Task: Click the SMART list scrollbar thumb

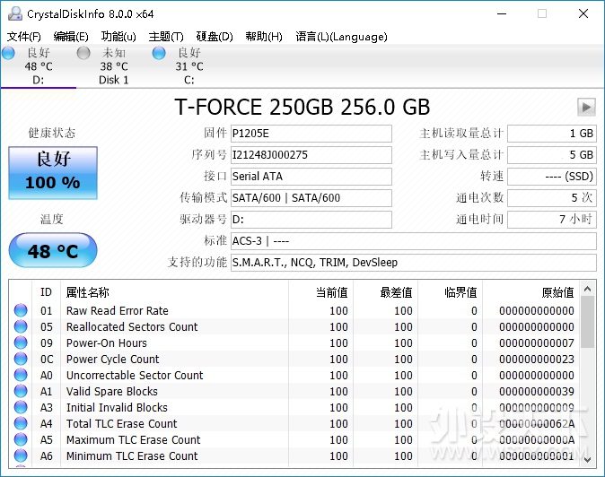Action: tap(588, 322)
